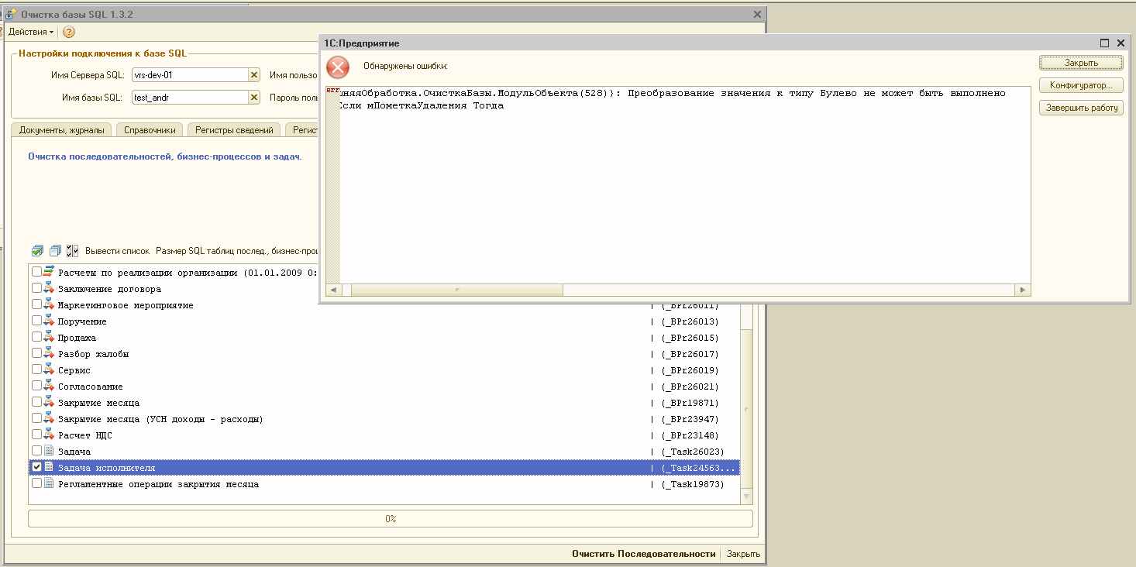Clear the SQL database name field with X
This screenshot has width=1136, height=567.
[x=253, y=98]
